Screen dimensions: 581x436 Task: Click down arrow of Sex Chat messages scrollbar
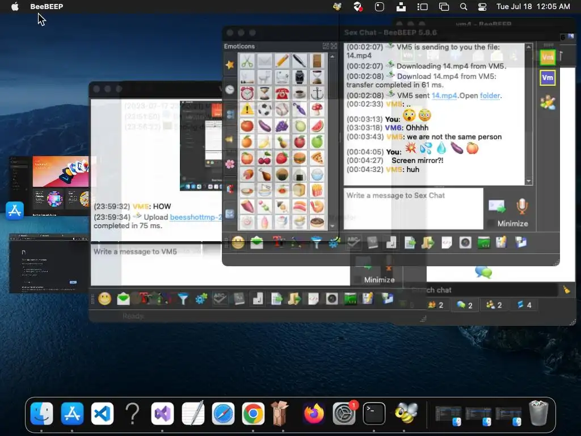pyautogui.click(x=529, y=181)
